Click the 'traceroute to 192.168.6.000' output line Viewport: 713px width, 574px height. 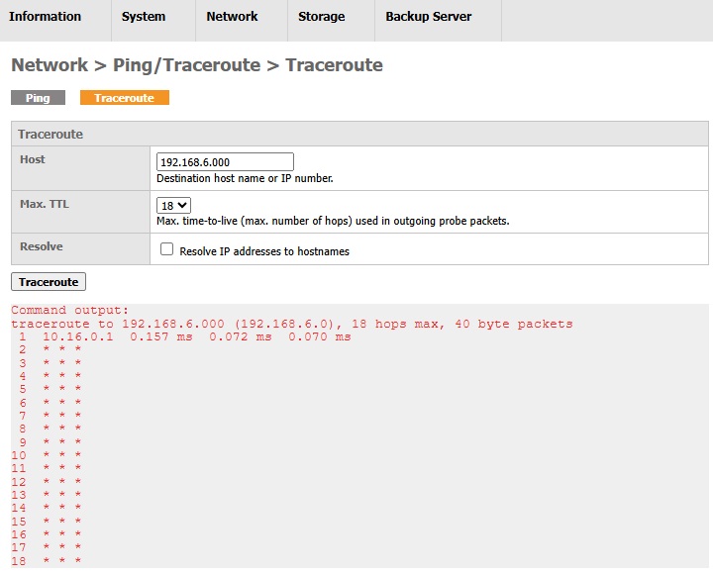click(x=291, y=324)
